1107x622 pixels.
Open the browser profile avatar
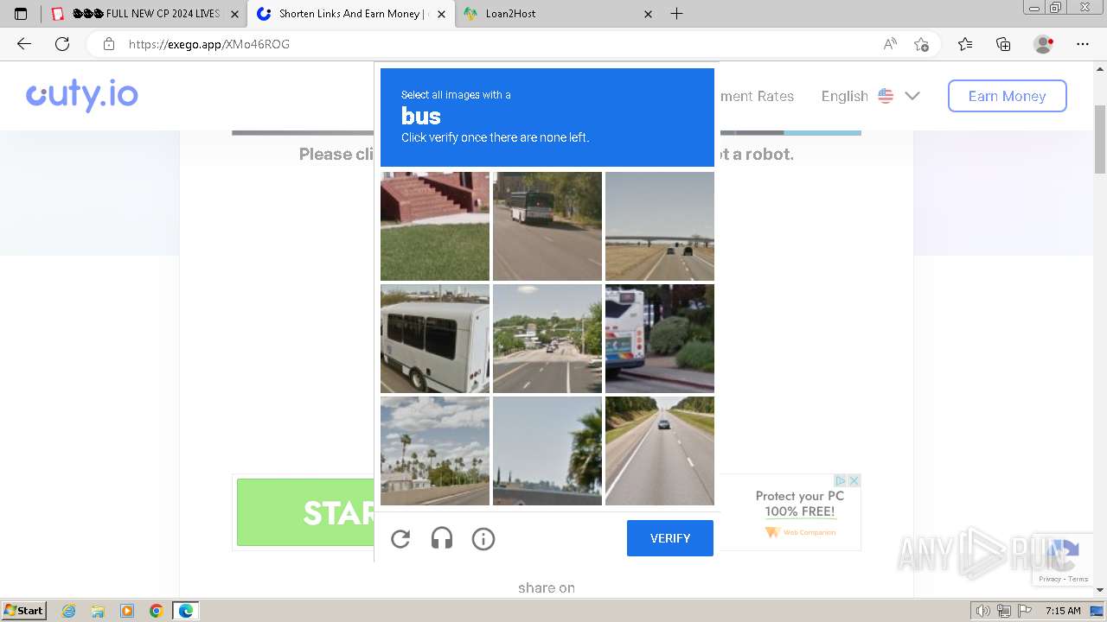pos(1044,44)
